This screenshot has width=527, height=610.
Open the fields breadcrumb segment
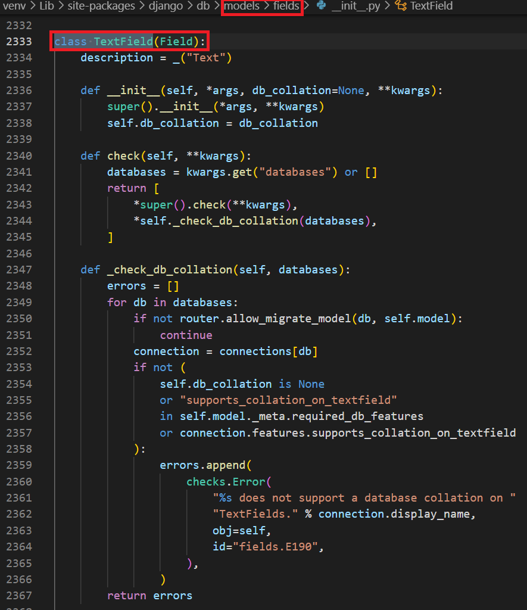286,6
